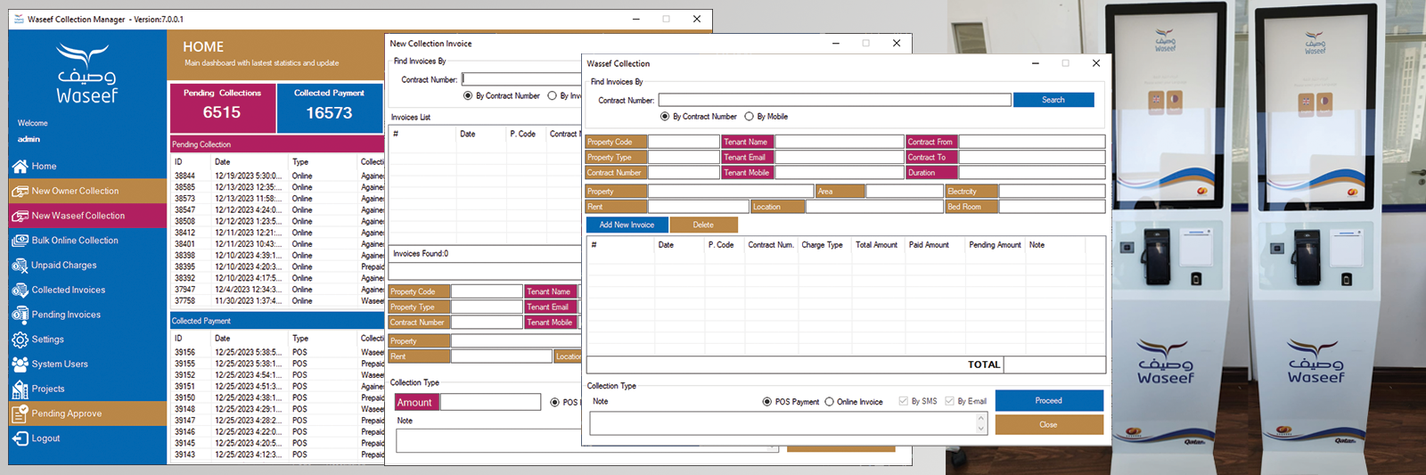Click the Paid Amount column header
The height and width of the screenshot is (475, 1426).
click(929, 245)
